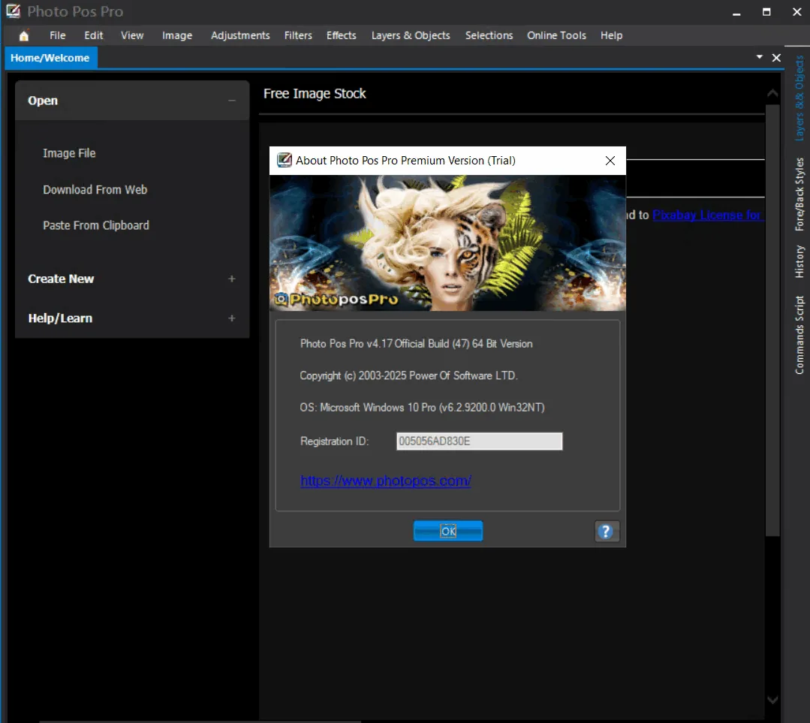Open the Pixabay License link

(707, 215)
